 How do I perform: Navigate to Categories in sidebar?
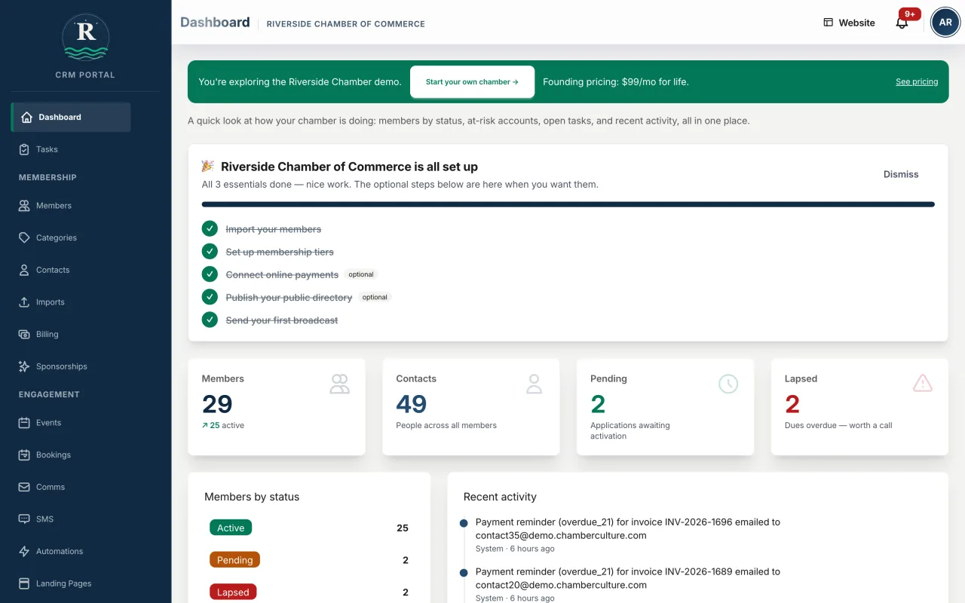click(x=71, y=237)
